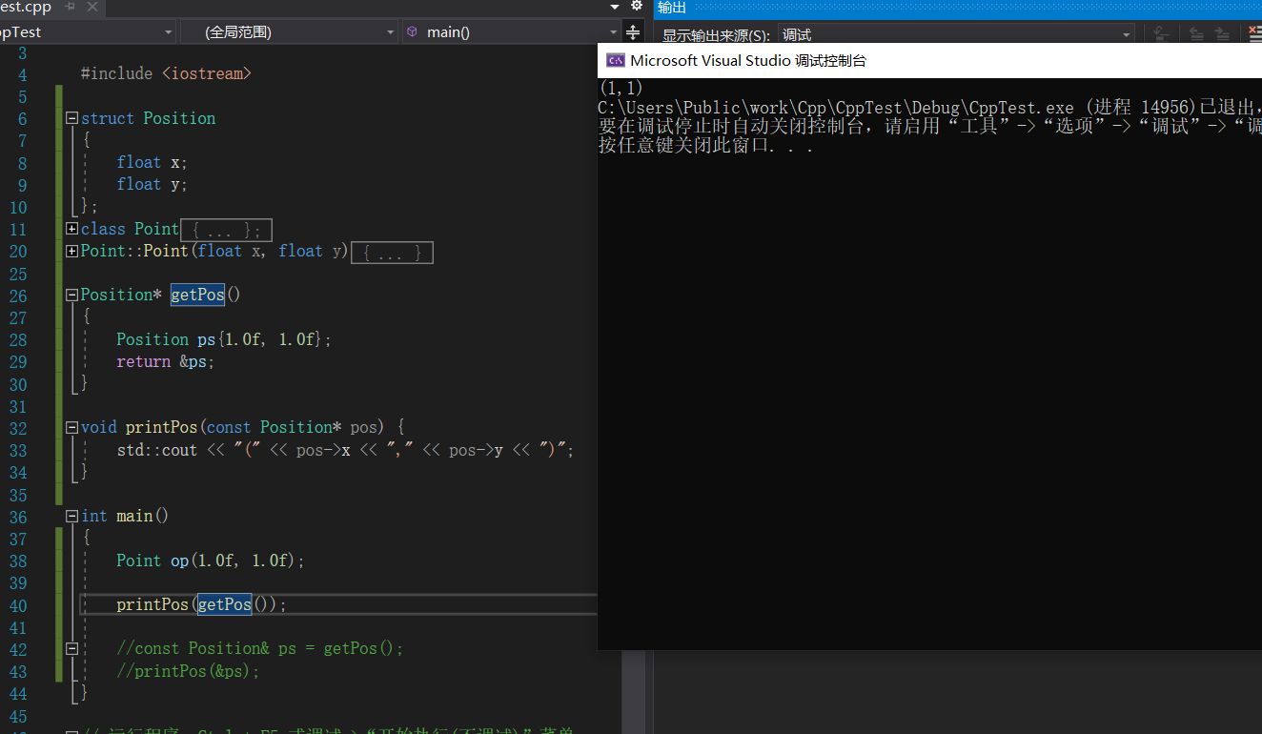Collapse the commented-out code block at line 42
1262x734 pixels.
(x=71, y=648)
